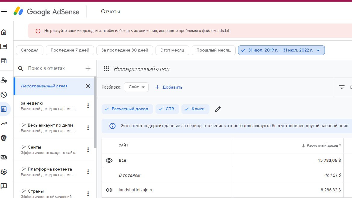The width and height of the screenshot is (352, 198).
Task: Toggle the CTR metric chip
Action: (x=167, y=109)
